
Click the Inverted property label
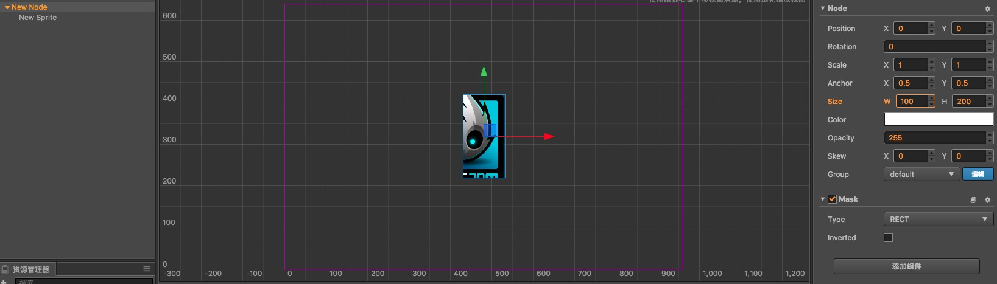pos(842,238)
